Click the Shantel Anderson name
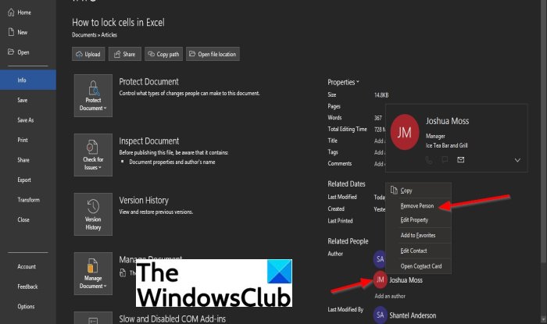This screenshot has height=324, width=547. coord(413,315)
